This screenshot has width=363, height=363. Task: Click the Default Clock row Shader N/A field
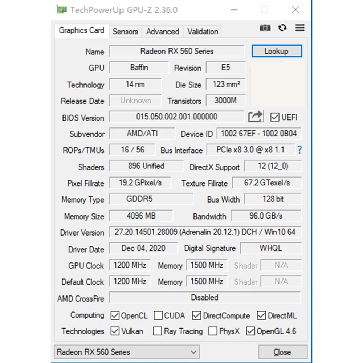pos(281,281)
